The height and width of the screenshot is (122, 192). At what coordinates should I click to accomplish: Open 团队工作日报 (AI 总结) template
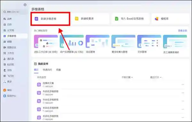[x=46, y=44]
